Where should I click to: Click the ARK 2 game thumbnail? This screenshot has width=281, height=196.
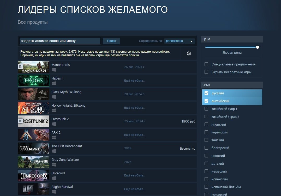[x=33, y=135]
